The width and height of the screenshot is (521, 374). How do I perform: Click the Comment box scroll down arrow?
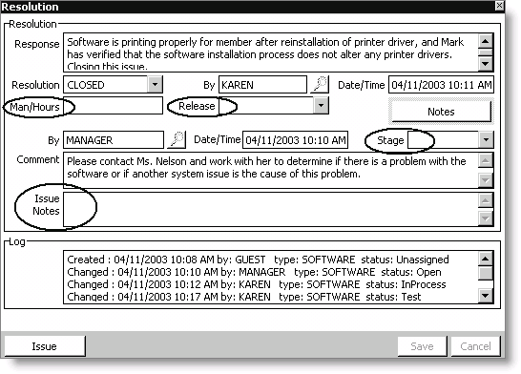click(486, 180)
